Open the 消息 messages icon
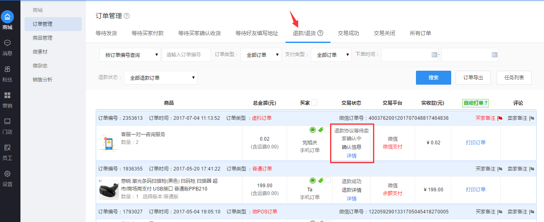544x222 pixels. coord(7,43)
